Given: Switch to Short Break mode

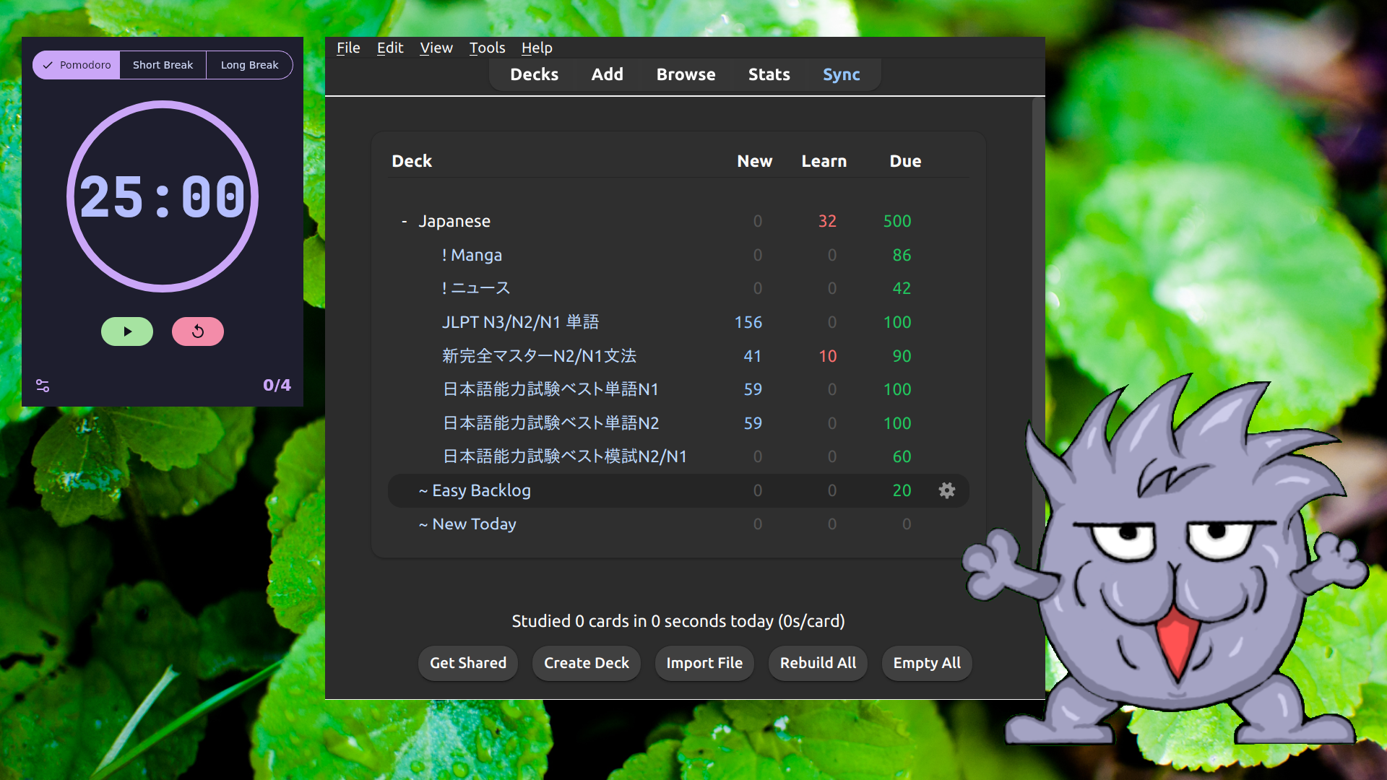Looking at the screenshot, I should (x=163, y=65).
